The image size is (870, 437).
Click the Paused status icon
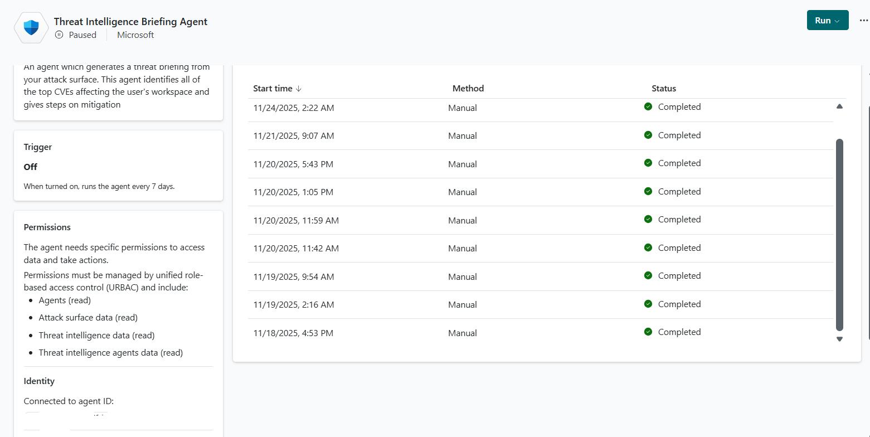(x=60, y=35)
